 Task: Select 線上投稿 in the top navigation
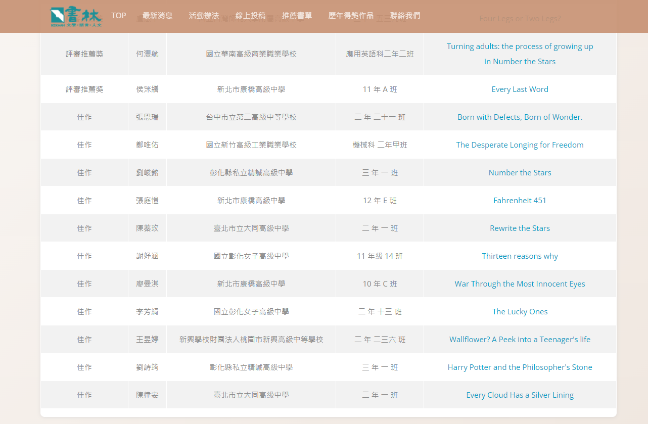pos(251,16)
